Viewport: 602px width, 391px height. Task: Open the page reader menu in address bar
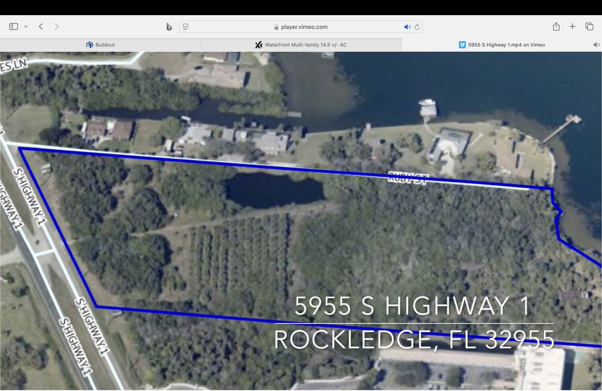point(185,27)
